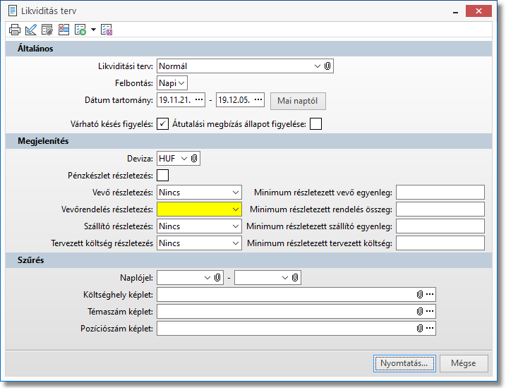Open the arrow menu beside checklist icon
This screenshot has height=390, width=506.
(x=93, y=30)
